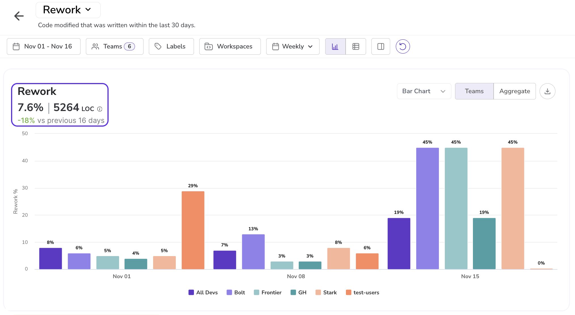This screenshot has height=315, width=575.
Task: Switch to table view icon
Action: (x=356, y=46)
